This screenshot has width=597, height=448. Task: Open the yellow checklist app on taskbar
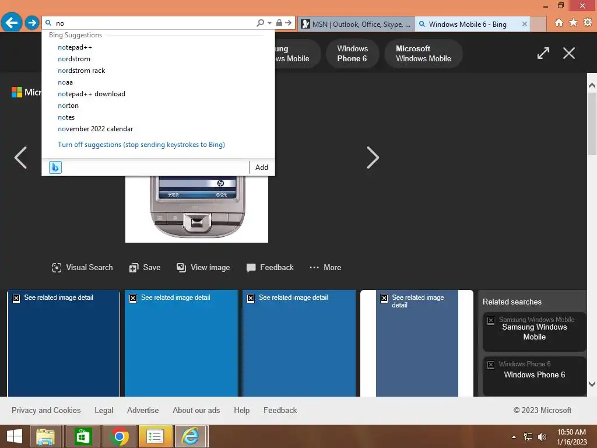point(155,436)
